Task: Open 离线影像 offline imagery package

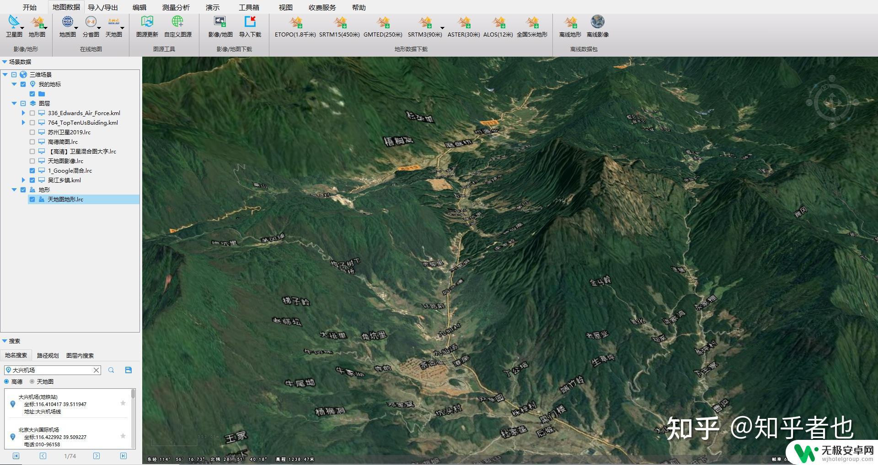Action: point(598,26)
